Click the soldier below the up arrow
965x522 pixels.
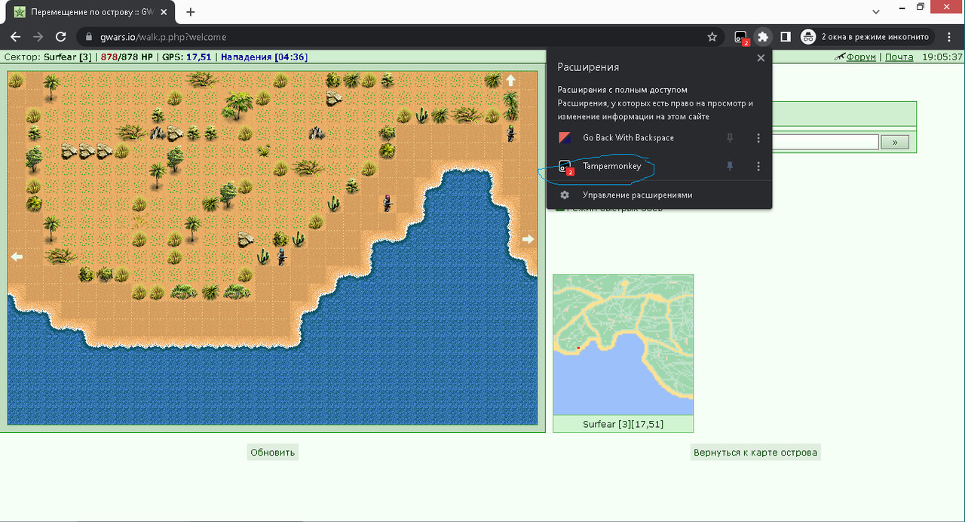coord(510,133)
